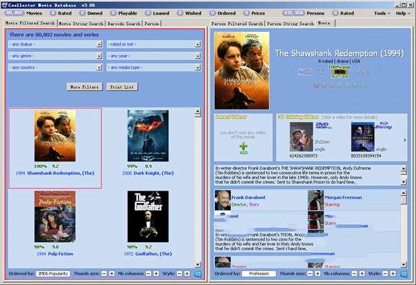Screen dimensions: 416x285
Task: Open the 'any year' dropdown
Action: click(x=153, y=56)
